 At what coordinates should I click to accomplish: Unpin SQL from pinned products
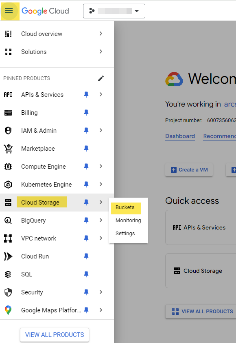point(86,274)
